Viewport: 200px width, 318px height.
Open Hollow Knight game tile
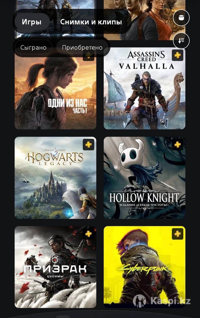pos(145,178)
